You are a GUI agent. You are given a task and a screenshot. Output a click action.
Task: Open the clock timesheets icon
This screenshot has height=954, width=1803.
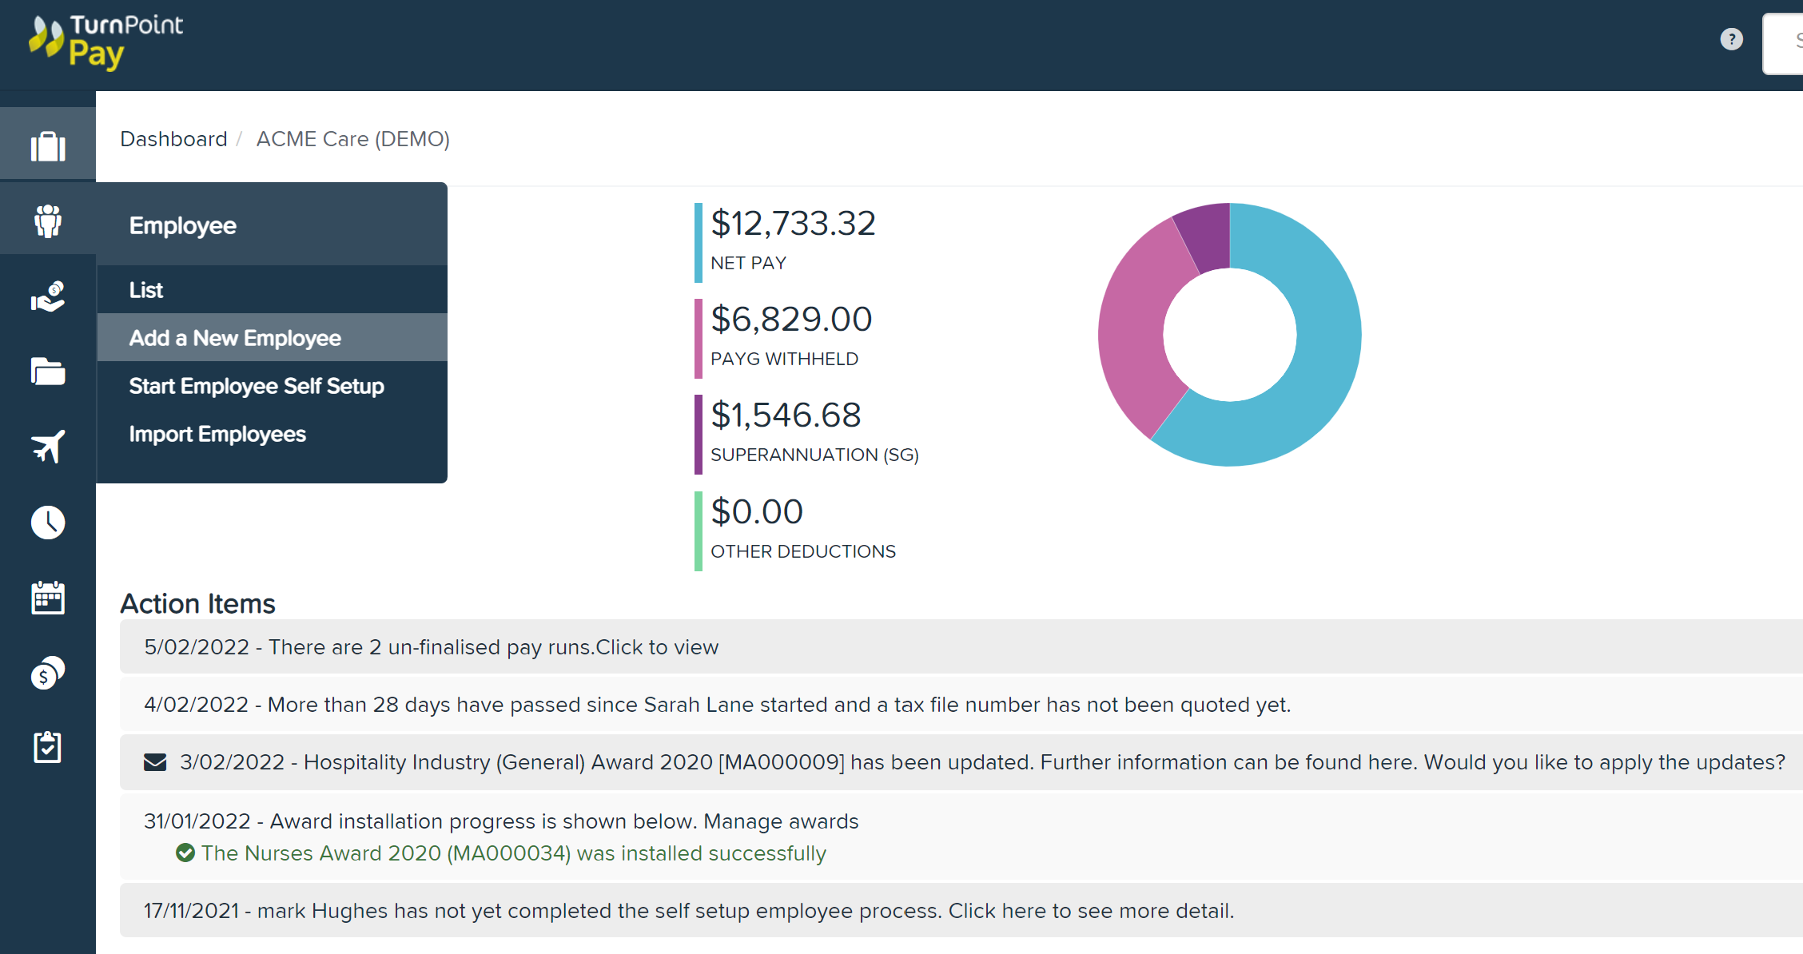point(48,522)
